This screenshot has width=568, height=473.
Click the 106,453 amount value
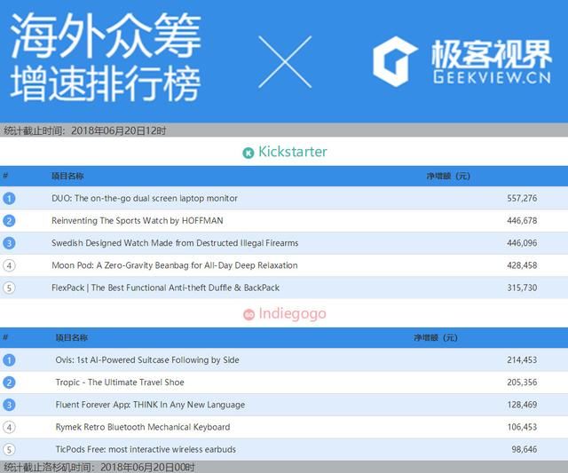522,428
